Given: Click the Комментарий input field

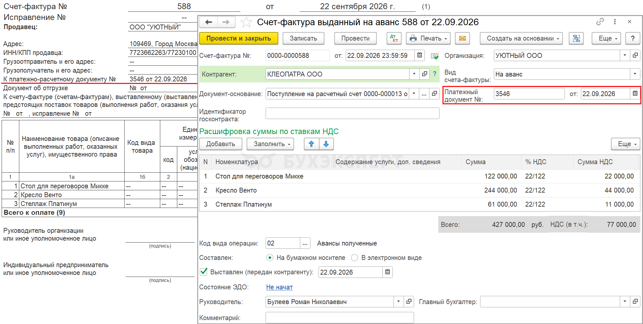Looking at the screenshot, I should (339, 317).
